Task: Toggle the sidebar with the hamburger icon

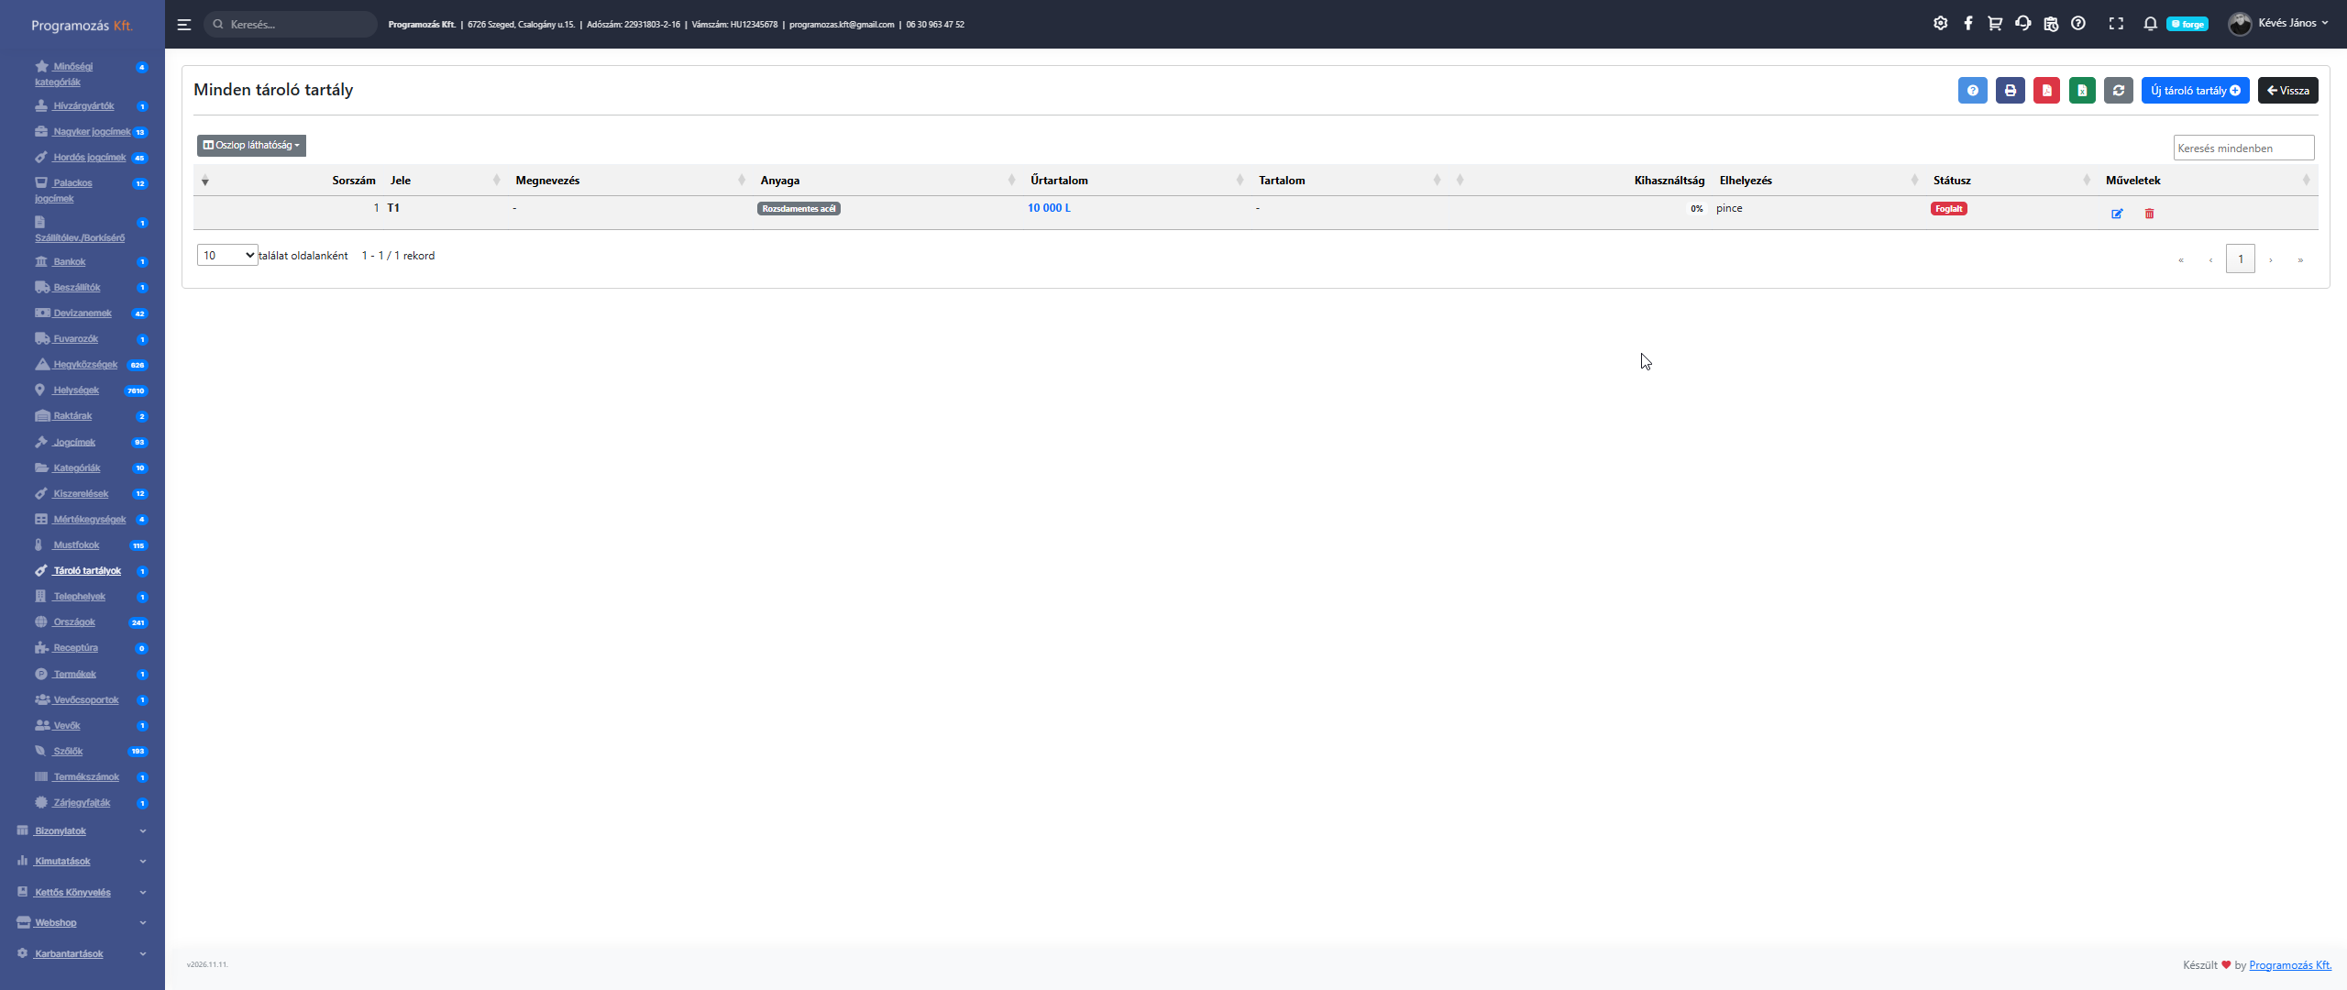Action: [x=184, y=25]
